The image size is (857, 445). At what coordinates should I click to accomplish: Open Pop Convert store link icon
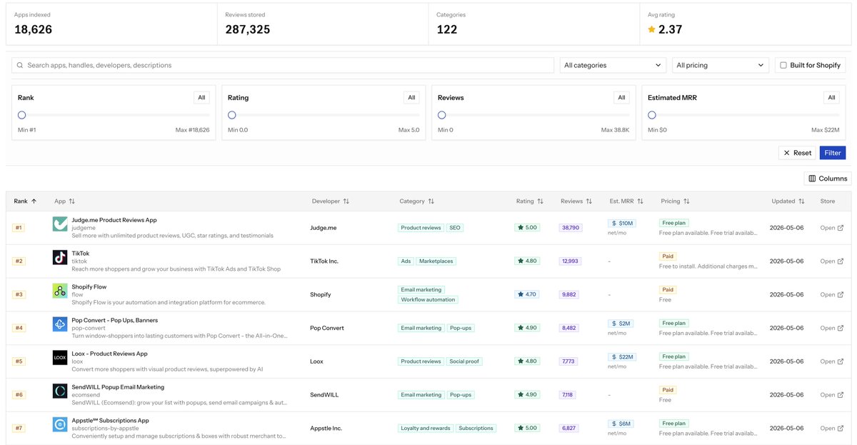[x=841, y=328]
